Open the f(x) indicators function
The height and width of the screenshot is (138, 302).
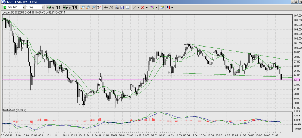tap(111, 8)
